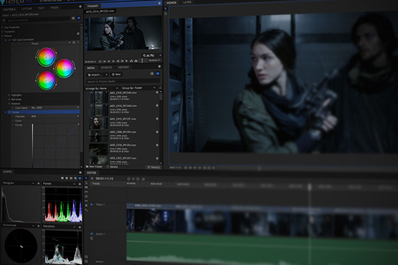This screenshot has height=265, width=398.
Task: Click New Folder icon in Media panel
Action: click(87, 166)
